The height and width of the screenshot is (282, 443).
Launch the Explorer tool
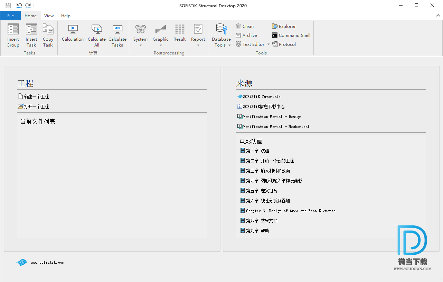284,27
